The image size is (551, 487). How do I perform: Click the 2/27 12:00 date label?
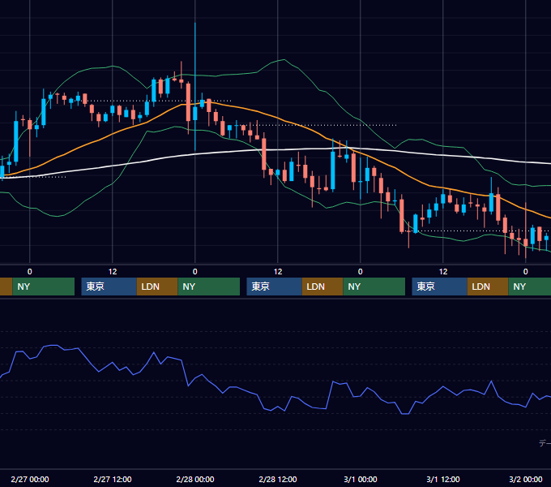coord(113,479)
